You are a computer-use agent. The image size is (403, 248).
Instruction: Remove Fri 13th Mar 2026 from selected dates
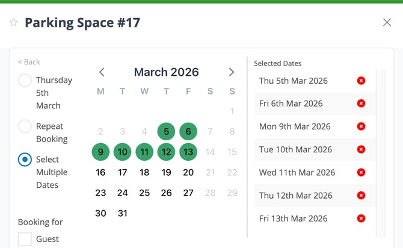coord(361,219)
